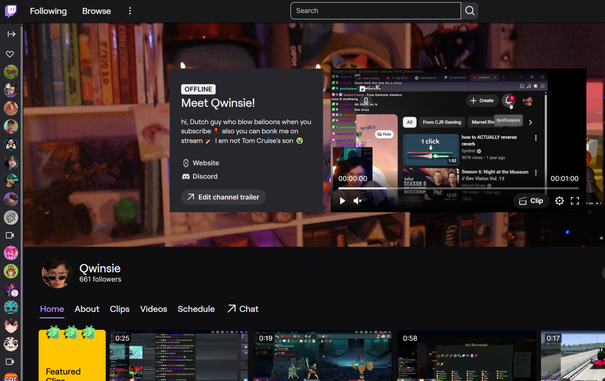Open the Featured Clips yellow card
The width and height of the screenshot is (605, 381).
[x=72, y=355]
